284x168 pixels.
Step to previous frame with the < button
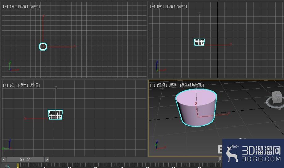click(4, 160)
